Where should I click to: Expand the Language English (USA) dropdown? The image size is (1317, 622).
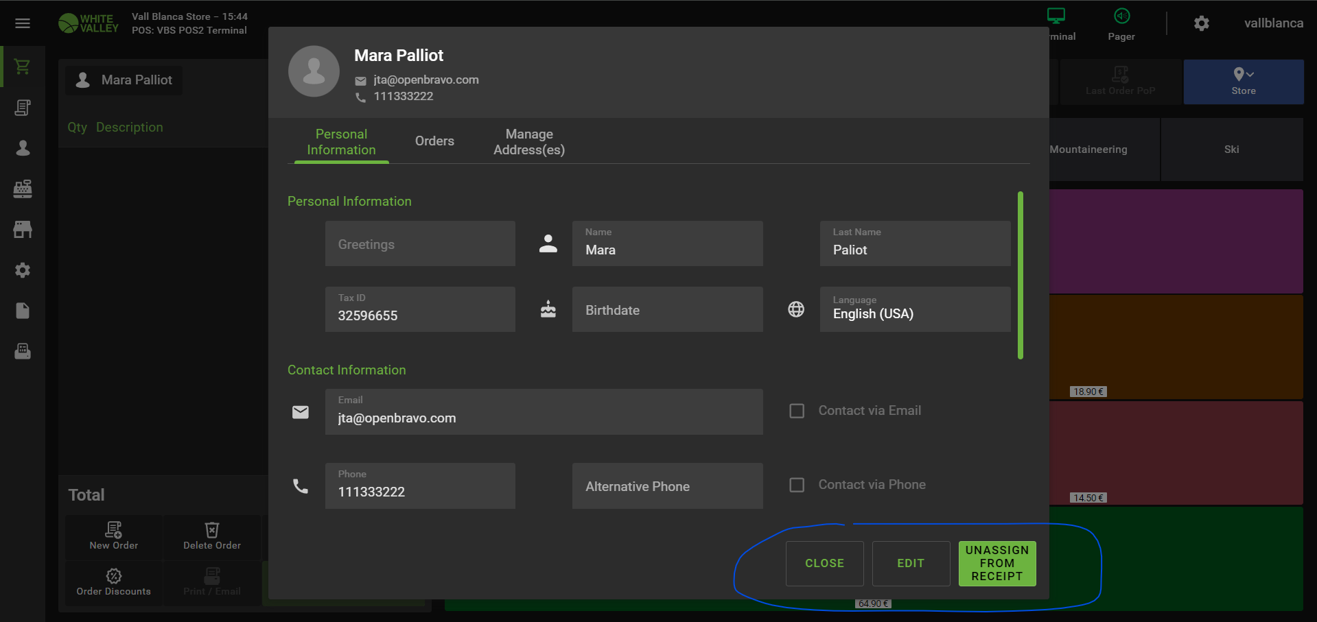914,310
